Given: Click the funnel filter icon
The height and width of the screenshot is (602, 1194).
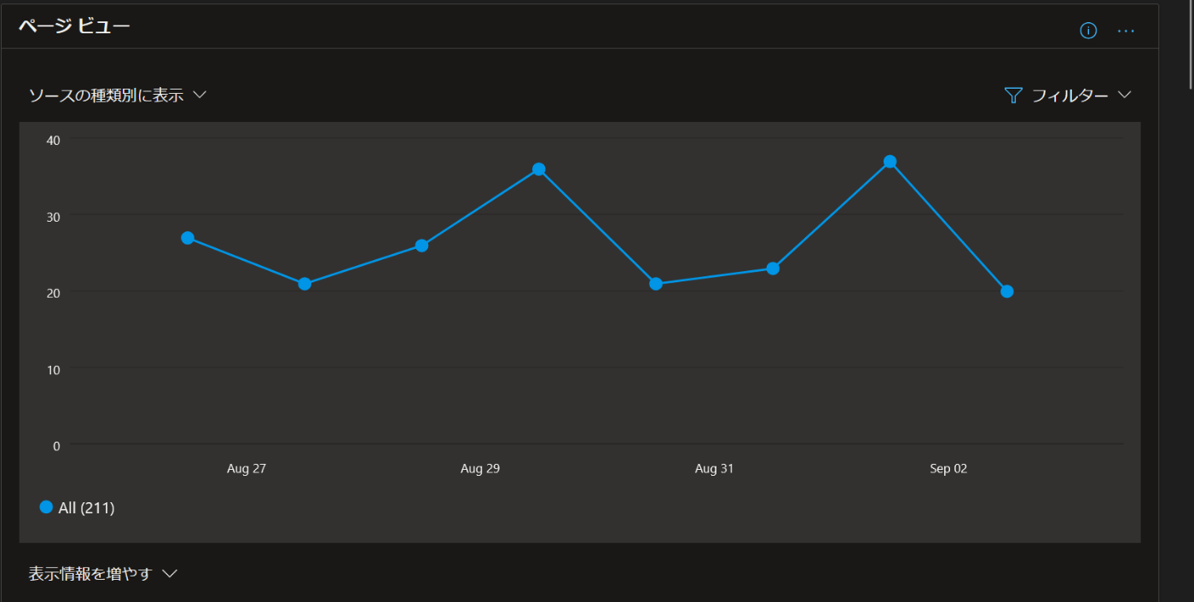Looking at the screenshot, I should tap(1013, 96).
